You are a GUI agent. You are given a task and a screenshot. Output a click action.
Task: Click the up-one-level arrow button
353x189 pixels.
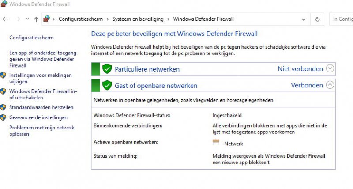coord(36,19)
